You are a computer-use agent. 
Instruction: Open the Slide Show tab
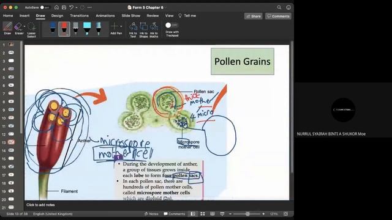coord(131,16)
